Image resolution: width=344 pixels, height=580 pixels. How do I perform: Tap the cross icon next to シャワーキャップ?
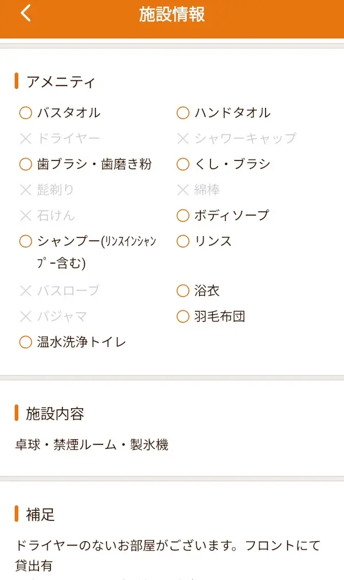click(x=182, y=138)
